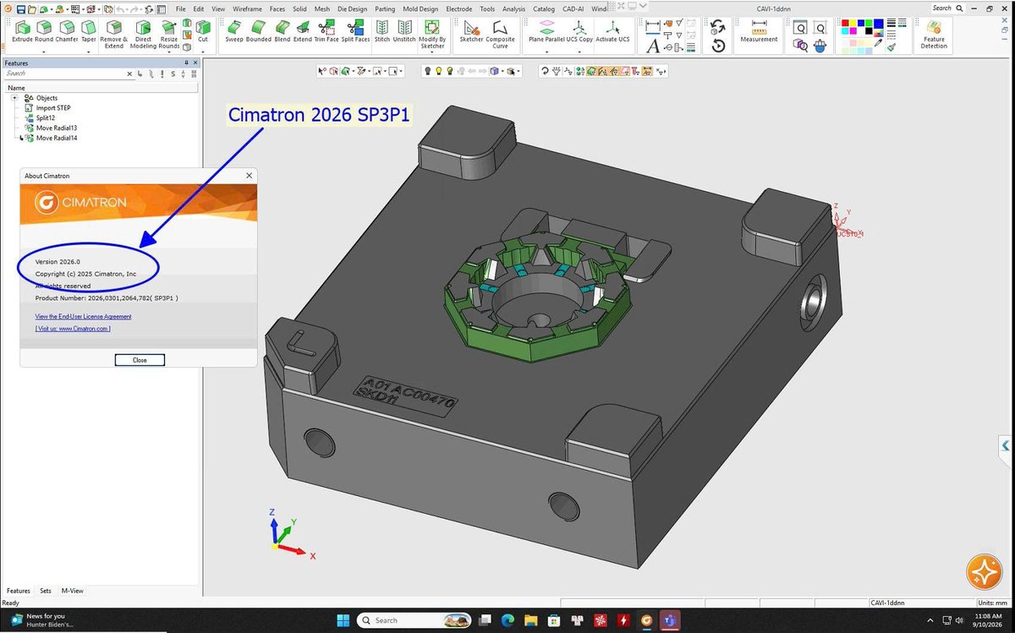Screen dimensions: 1015x633
Task: Select the Resize Rounds tool
Action: 169,35
